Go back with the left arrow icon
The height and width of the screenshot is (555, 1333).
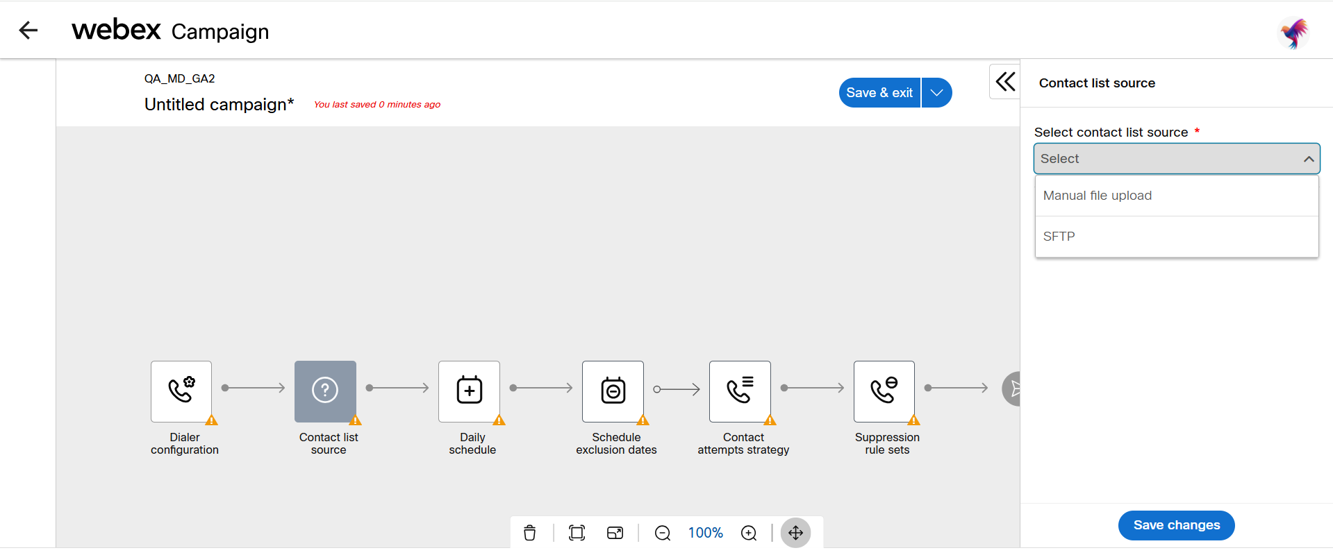[x=28, y=30]
